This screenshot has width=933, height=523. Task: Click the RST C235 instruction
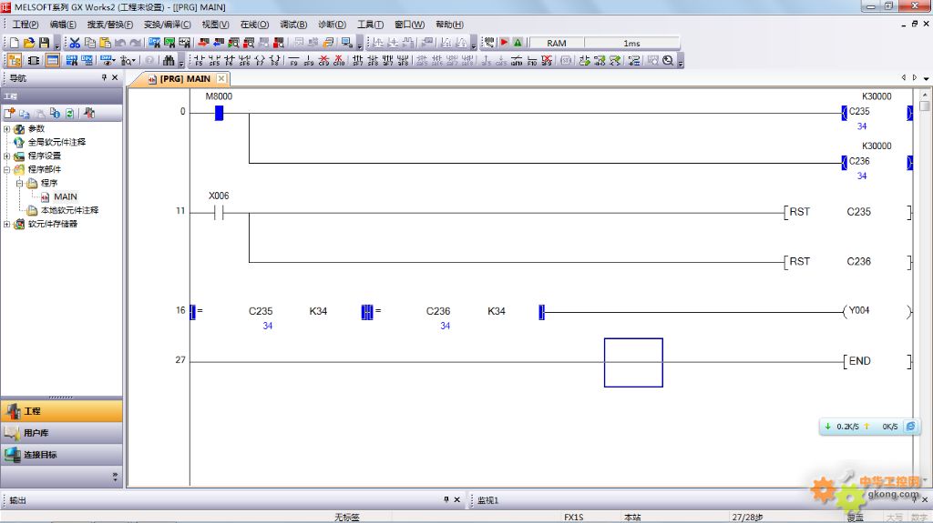[848, 212]
